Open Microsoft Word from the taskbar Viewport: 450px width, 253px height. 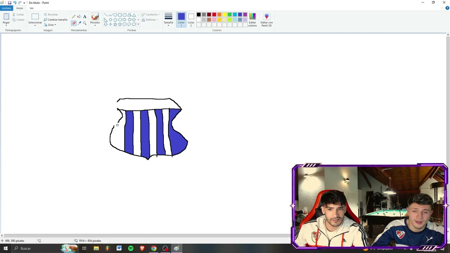[x=119, y=248]
